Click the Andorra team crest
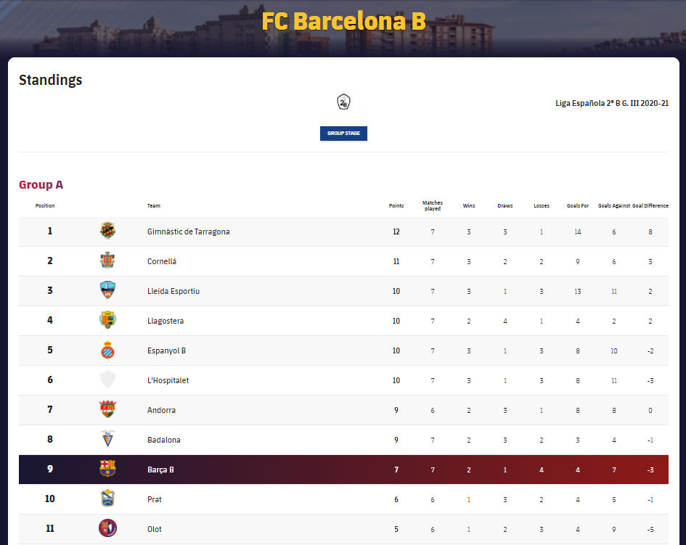 (107, 409)
